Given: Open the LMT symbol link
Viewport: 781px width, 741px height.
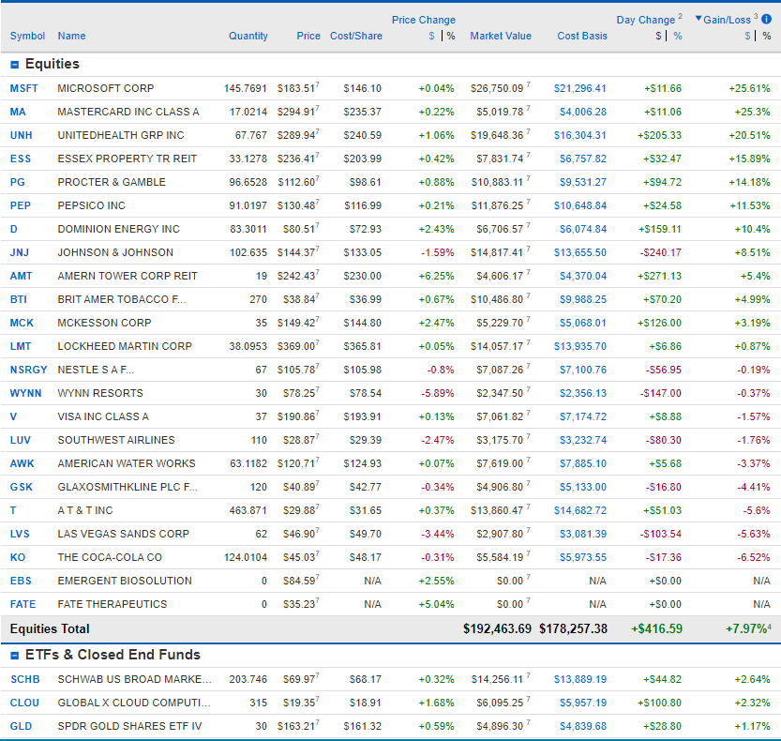Looking at the screenshot, I should point(21,346).
